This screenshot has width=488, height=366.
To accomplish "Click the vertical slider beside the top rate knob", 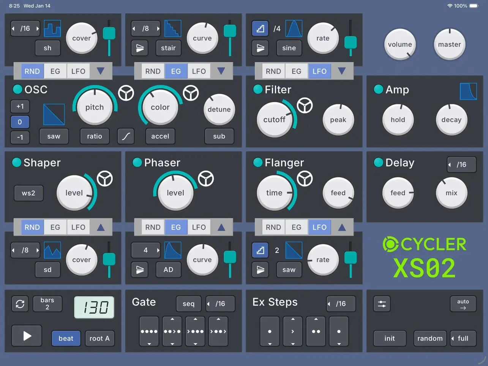I will (x=350, y=38).
